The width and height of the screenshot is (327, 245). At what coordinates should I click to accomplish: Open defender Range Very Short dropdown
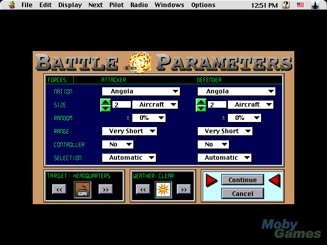(225, 131)
